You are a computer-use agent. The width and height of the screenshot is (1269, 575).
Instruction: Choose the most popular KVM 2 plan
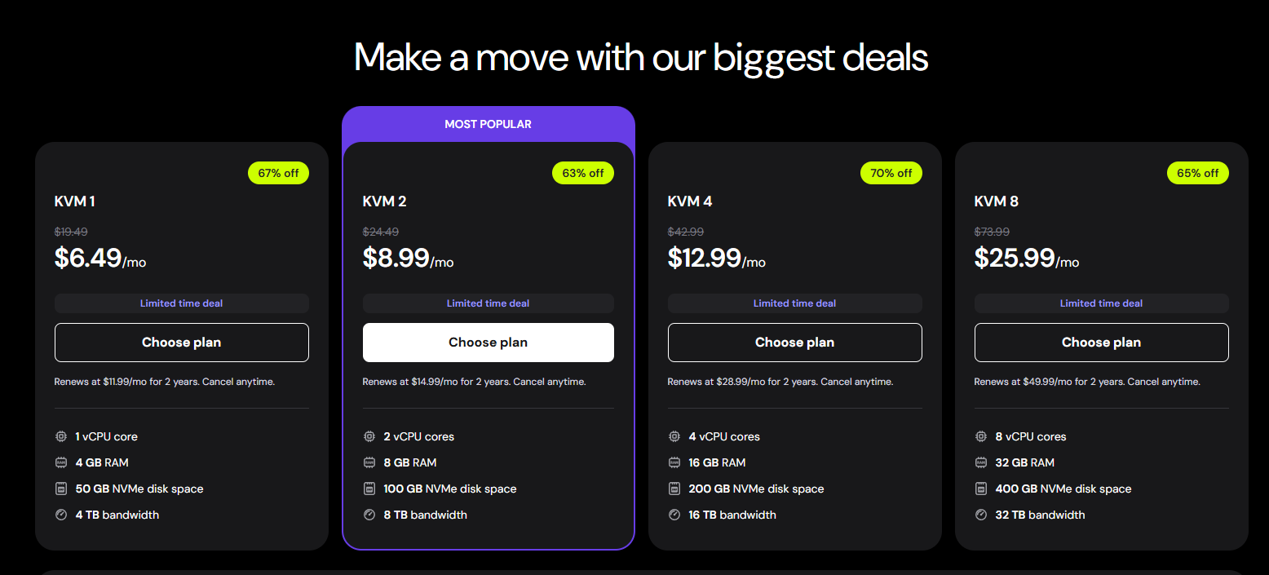[x=489, y=343]
